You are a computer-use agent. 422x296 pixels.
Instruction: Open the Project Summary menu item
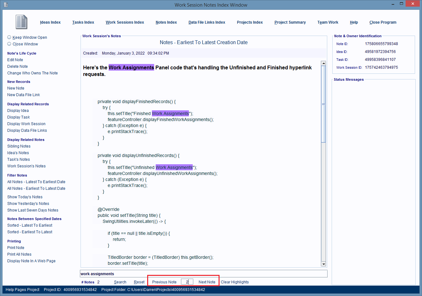pyautogui.click(x=290, y=22)
